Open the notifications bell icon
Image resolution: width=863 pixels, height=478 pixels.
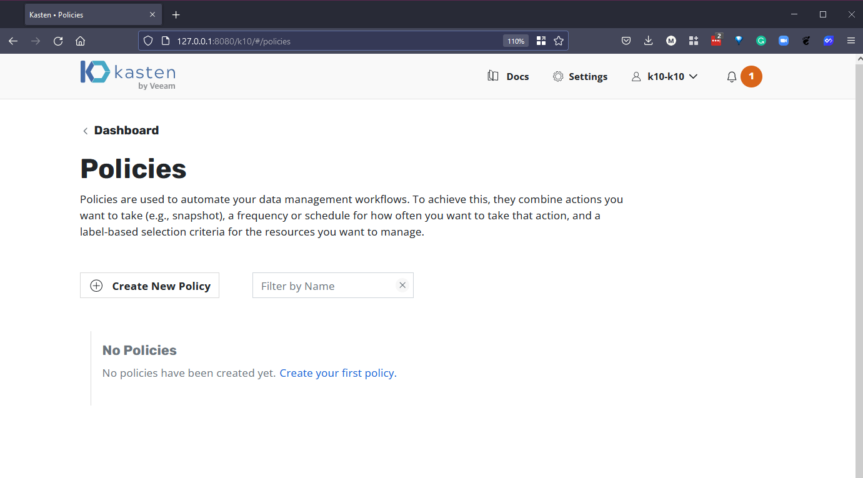pyautogui.click(x=731, y=77)
